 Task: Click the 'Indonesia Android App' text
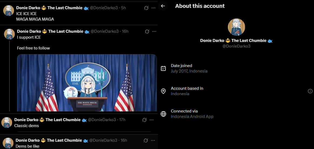point(192,117)
